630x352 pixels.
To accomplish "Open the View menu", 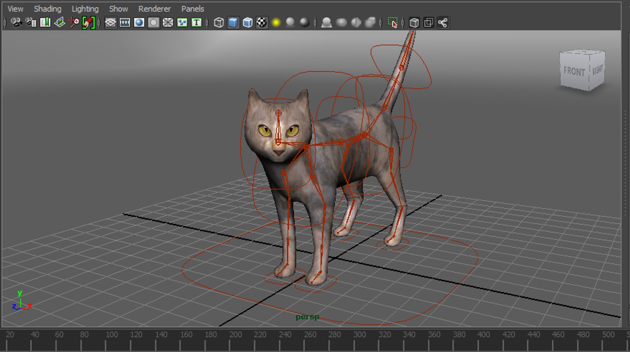I will click(15, 9).
